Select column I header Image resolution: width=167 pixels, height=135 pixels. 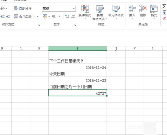pyautogui.click(x=77, y=48)
